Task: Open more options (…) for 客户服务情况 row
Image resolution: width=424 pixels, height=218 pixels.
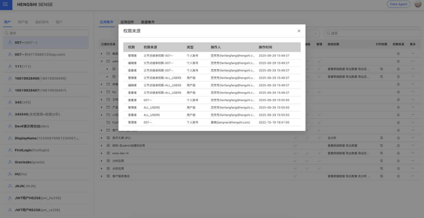Action: (x=413, y=176)
